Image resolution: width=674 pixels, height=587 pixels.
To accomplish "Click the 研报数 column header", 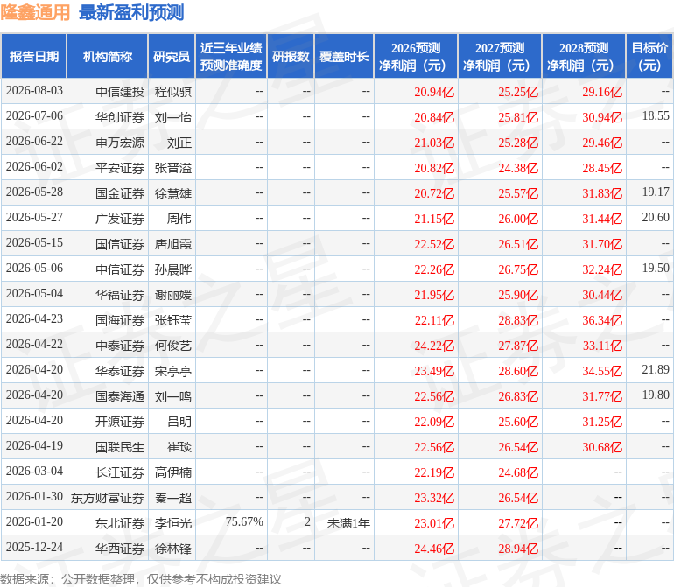I will click(291, 57).
